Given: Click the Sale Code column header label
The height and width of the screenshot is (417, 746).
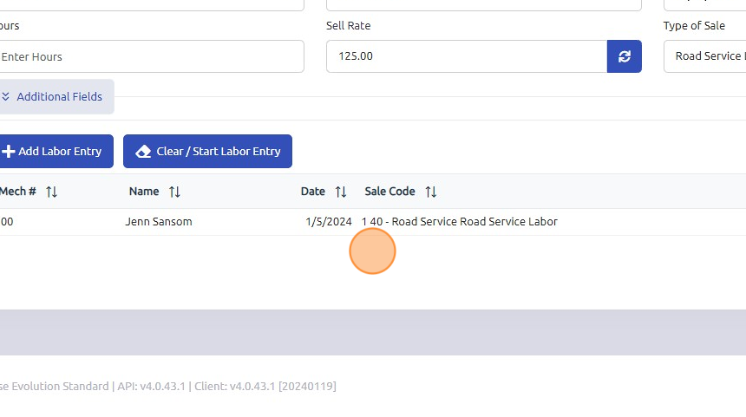Looking at the screenshot, I should click(389, 192).
